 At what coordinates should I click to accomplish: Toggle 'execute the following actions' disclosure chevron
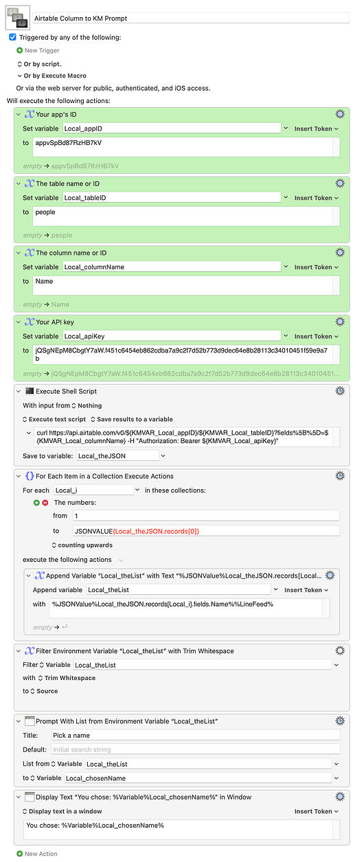[x=121, y=560]
